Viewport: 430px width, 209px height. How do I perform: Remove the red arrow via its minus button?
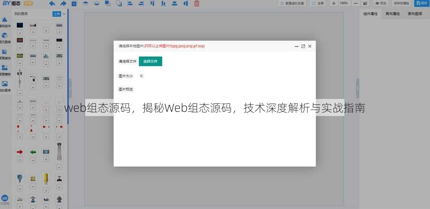click(x=20, y=160)
